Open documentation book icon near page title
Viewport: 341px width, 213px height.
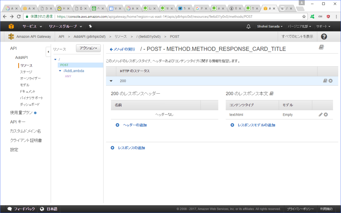321,47
